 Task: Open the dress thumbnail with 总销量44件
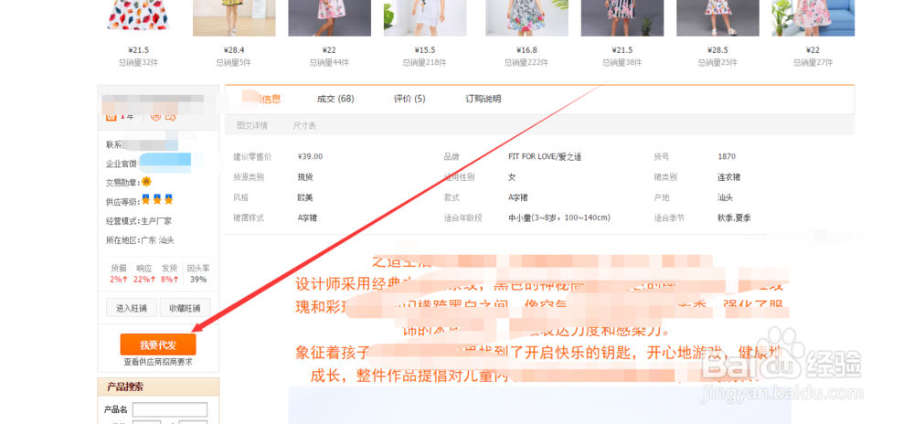click(x=329, y=18)
